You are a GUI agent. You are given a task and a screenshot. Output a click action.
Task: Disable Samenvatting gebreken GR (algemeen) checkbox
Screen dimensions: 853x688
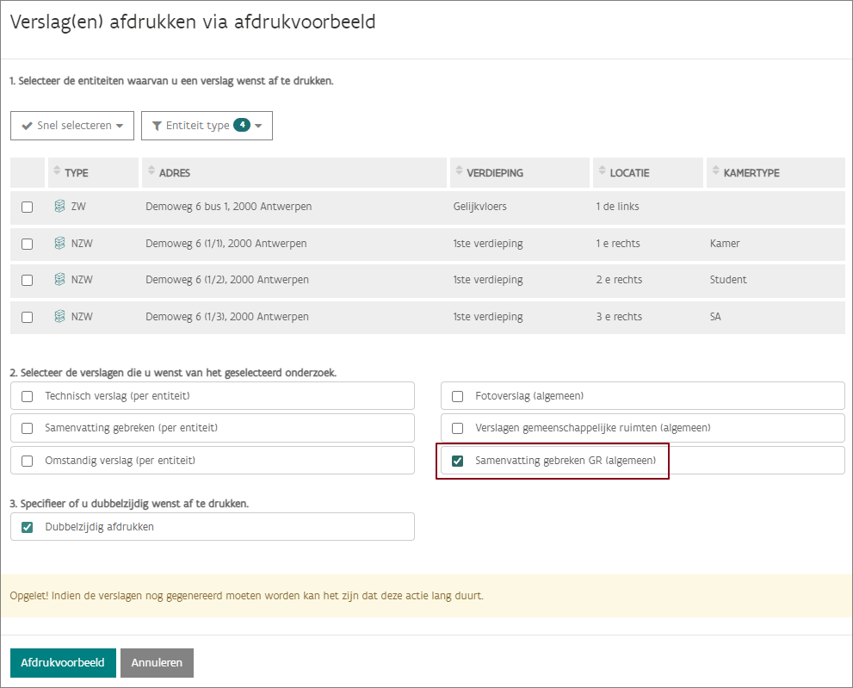458,461
